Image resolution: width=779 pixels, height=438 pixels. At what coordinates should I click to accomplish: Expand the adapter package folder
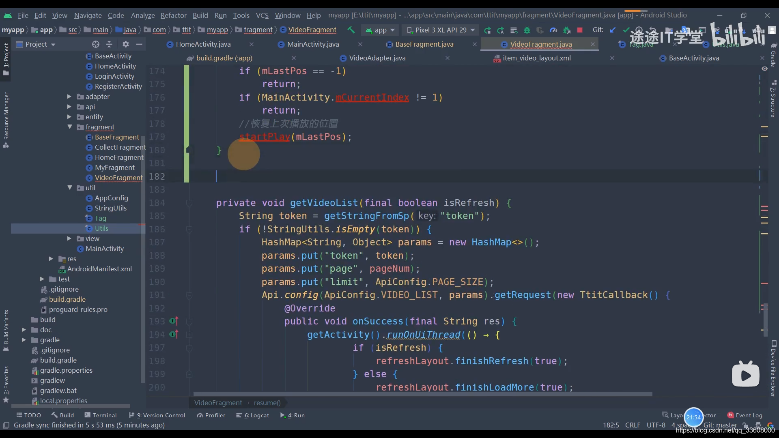(x=69, y=97)
